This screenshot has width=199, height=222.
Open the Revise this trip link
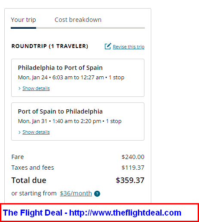click(x=129, y=47)
